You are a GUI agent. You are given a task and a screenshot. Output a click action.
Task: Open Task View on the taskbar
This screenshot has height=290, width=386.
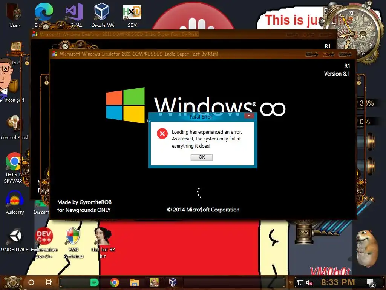pos(49,282)
